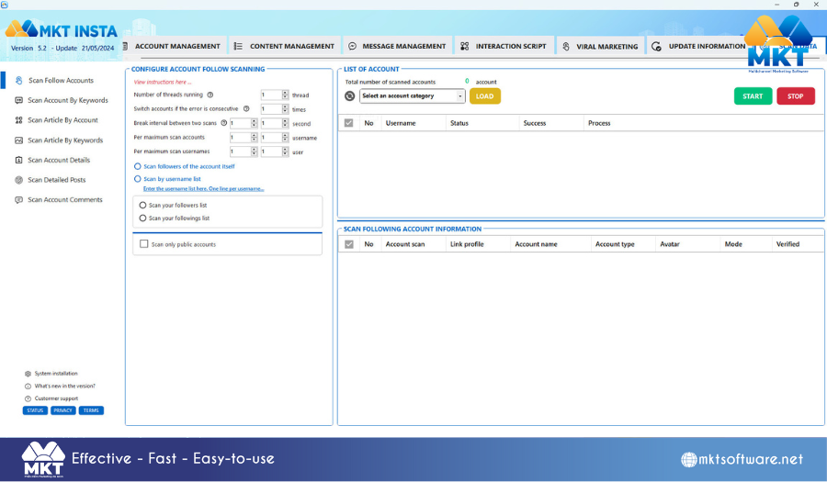827x482 pixels.
Task: Switch to Content Management tab
Action: 285,46
